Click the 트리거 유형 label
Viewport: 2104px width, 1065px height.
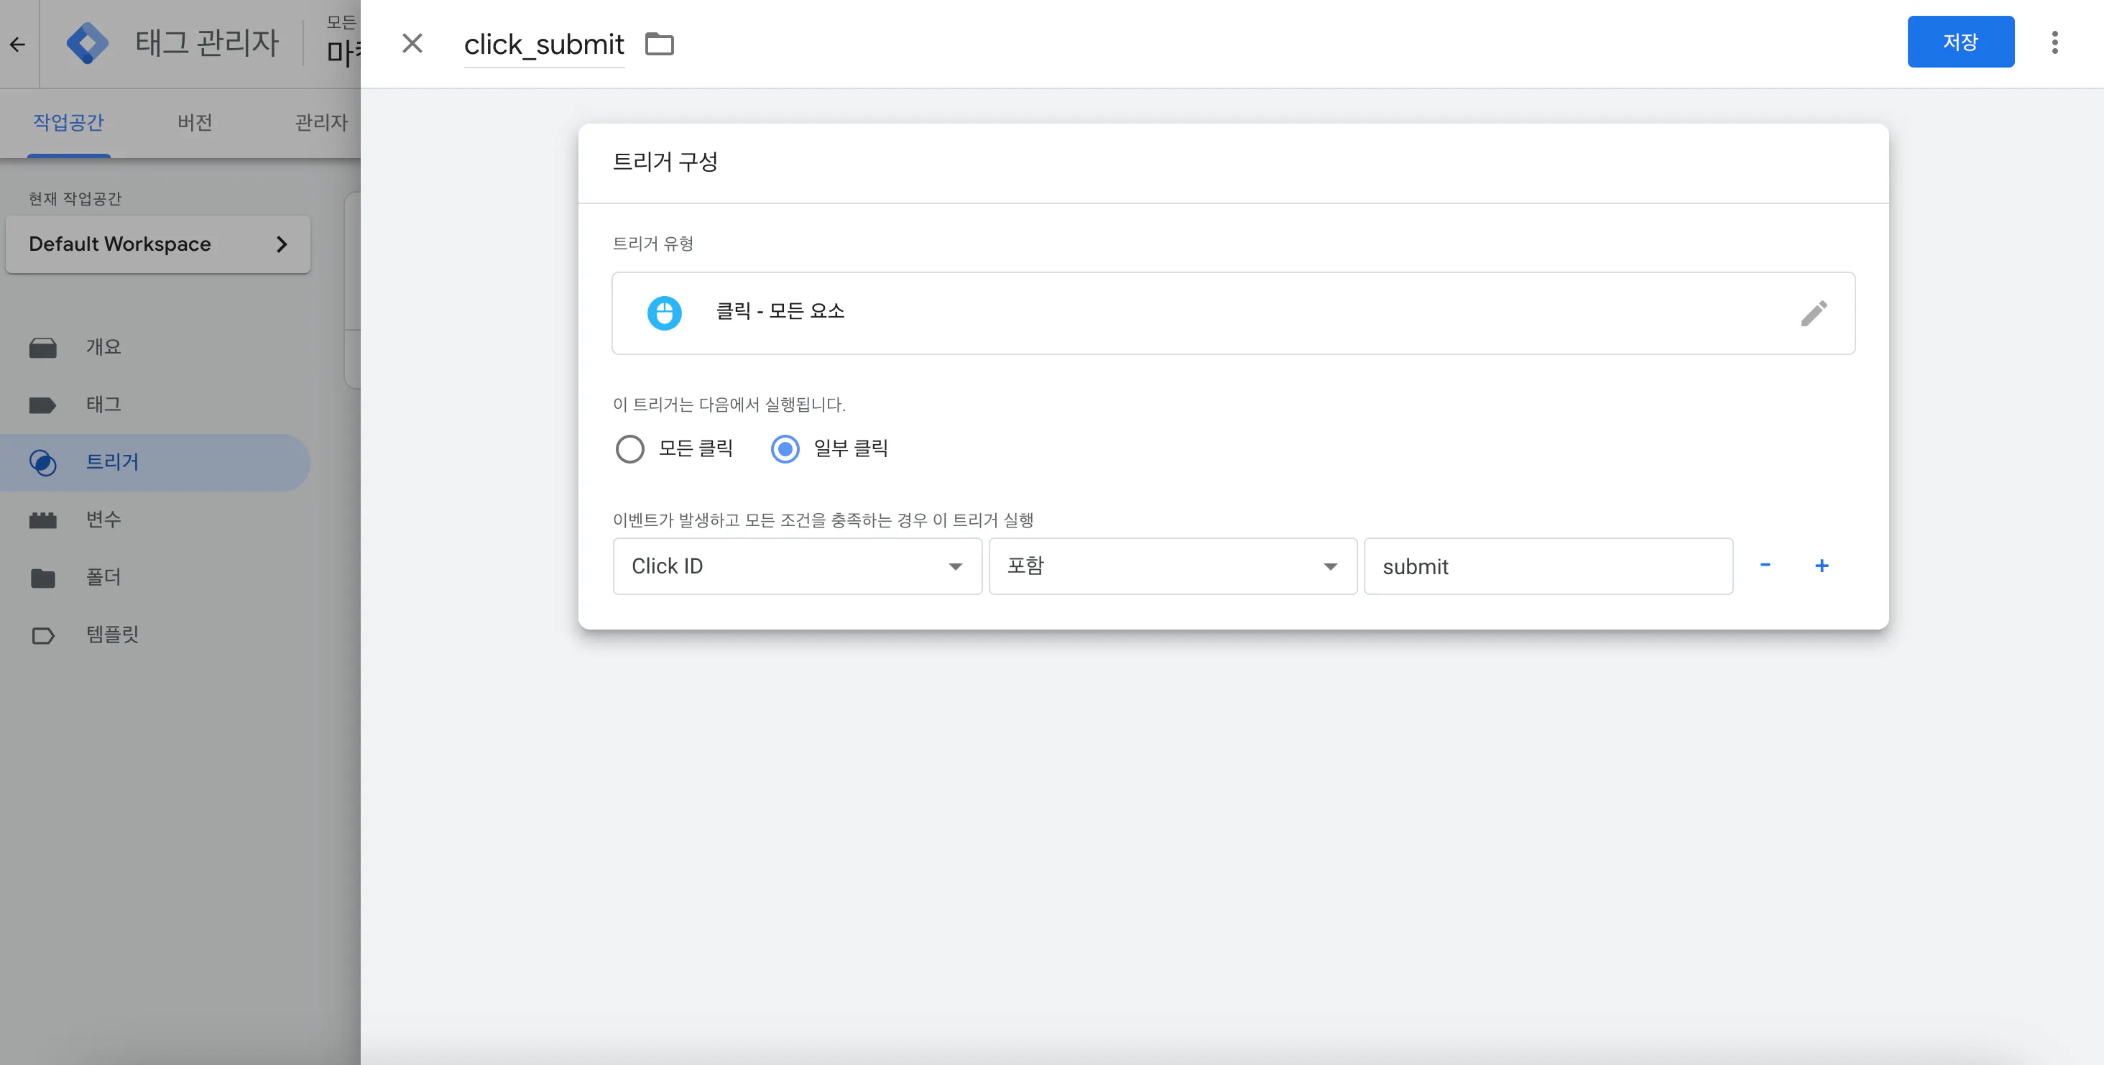[x=652, y=244]
